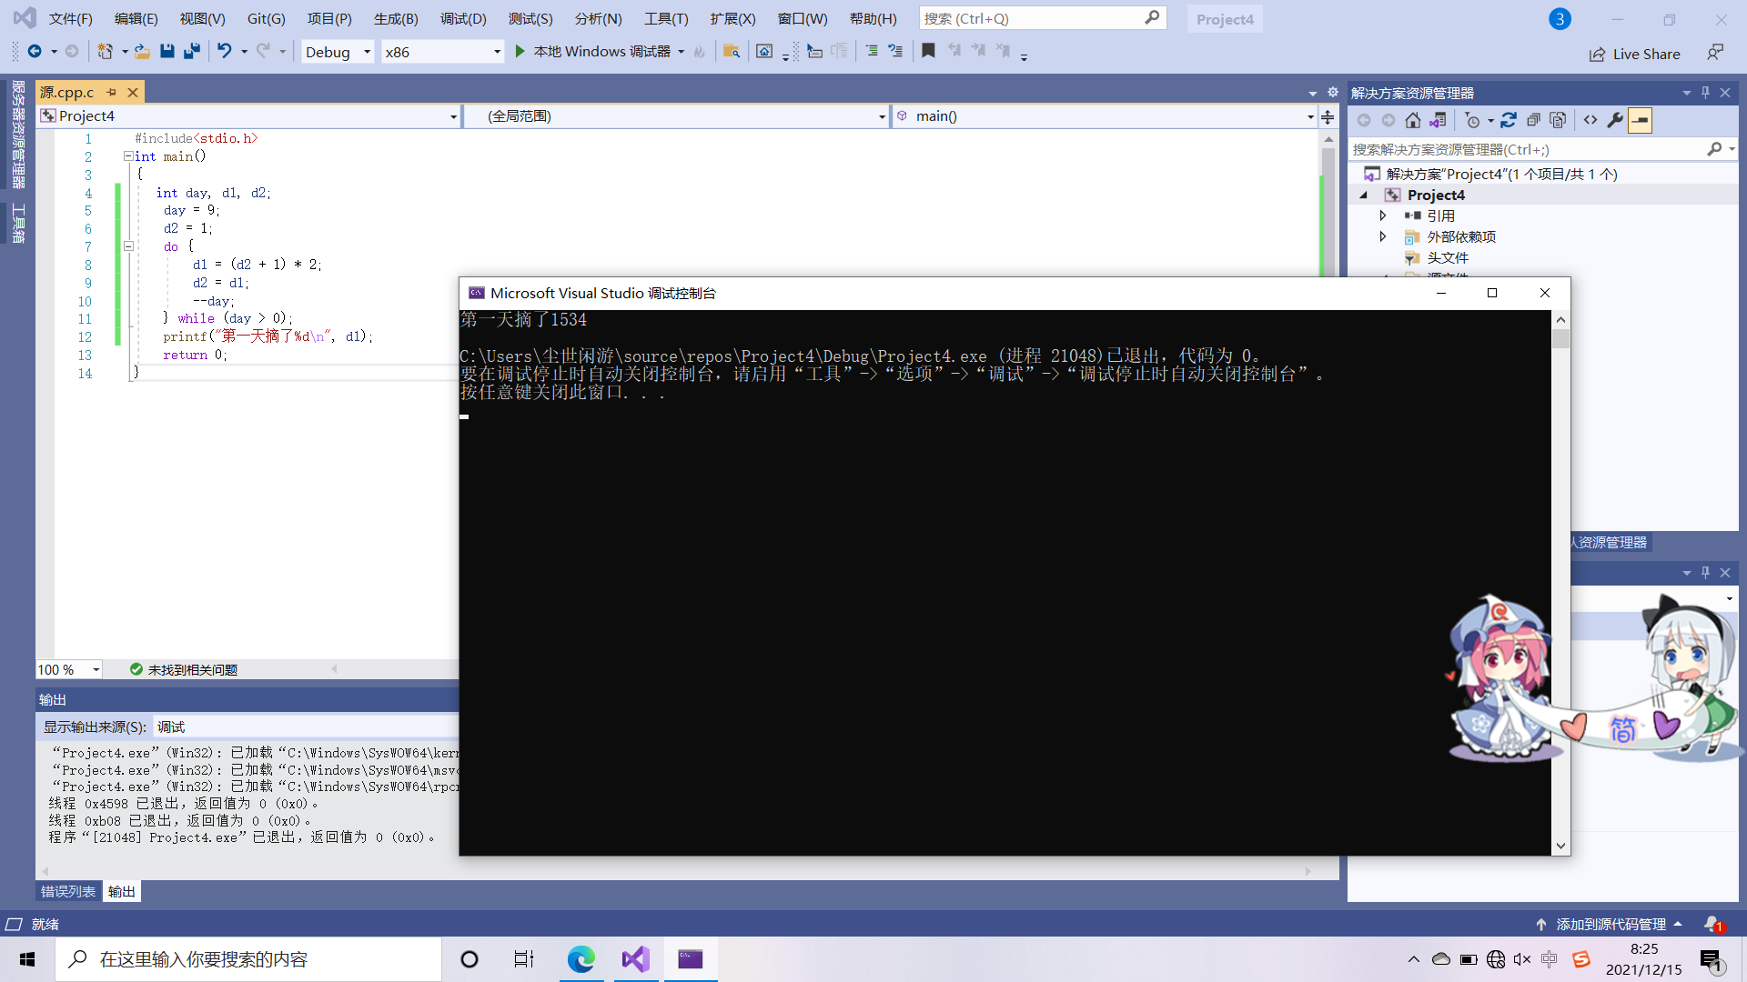Toggle auto-hide pin on Solution Explorer panel

click(x=1705, y=93)
